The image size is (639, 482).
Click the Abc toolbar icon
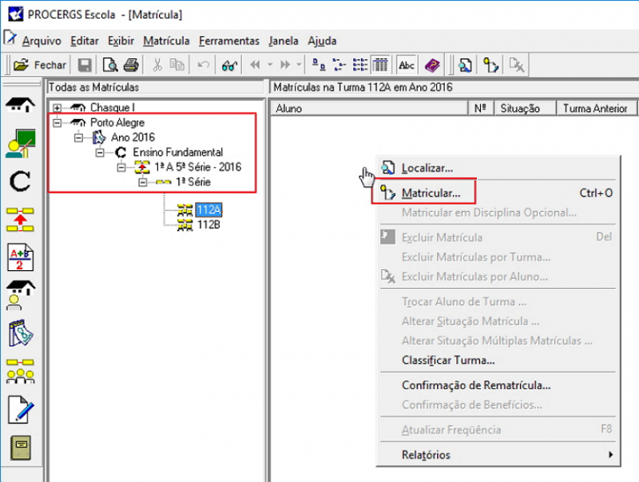point(407,65)
